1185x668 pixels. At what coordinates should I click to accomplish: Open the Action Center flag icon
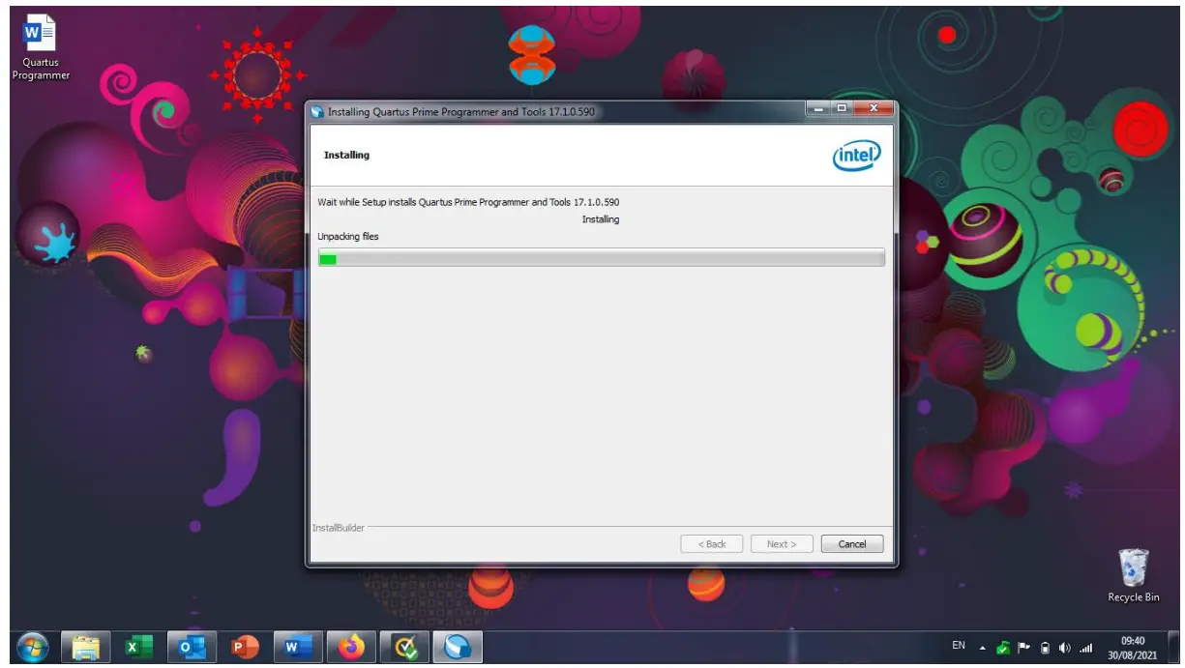point(1023,647)
